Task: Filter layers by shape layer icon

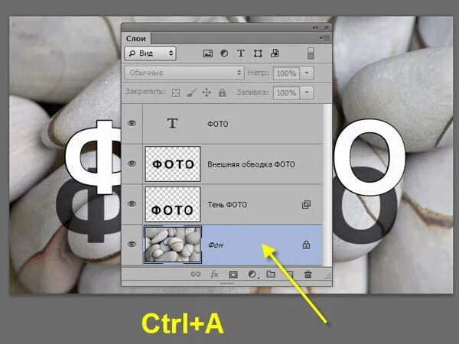Action: point(258,54)
